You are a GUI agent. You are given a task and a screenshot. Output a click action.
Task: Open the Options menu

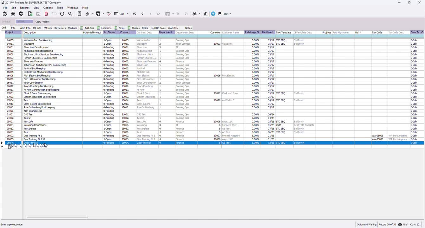[48, 8]
